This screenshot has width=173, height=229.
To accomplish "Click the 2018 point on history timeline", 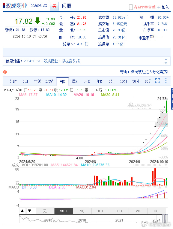I will point(82,220).
